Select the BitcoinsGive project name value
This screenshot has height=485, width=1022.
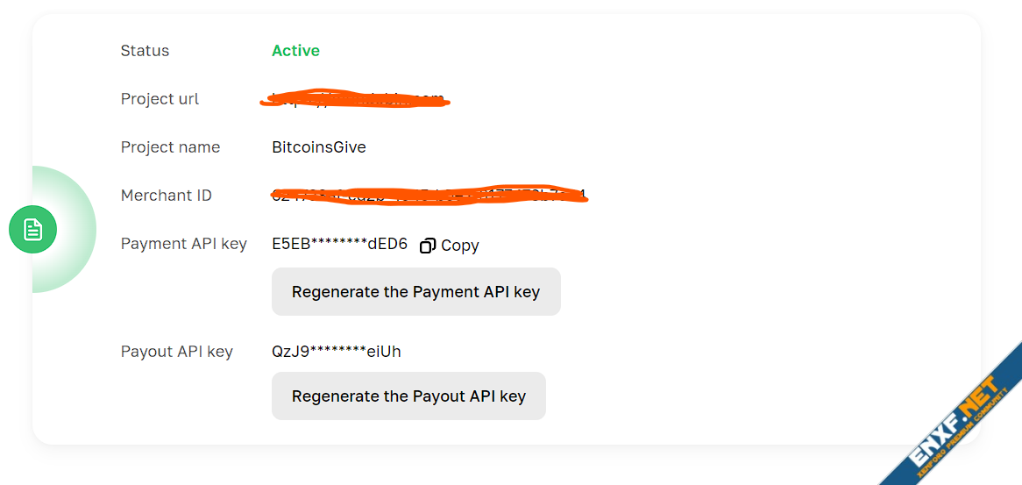pyautogui.click(x=319, y=147)
